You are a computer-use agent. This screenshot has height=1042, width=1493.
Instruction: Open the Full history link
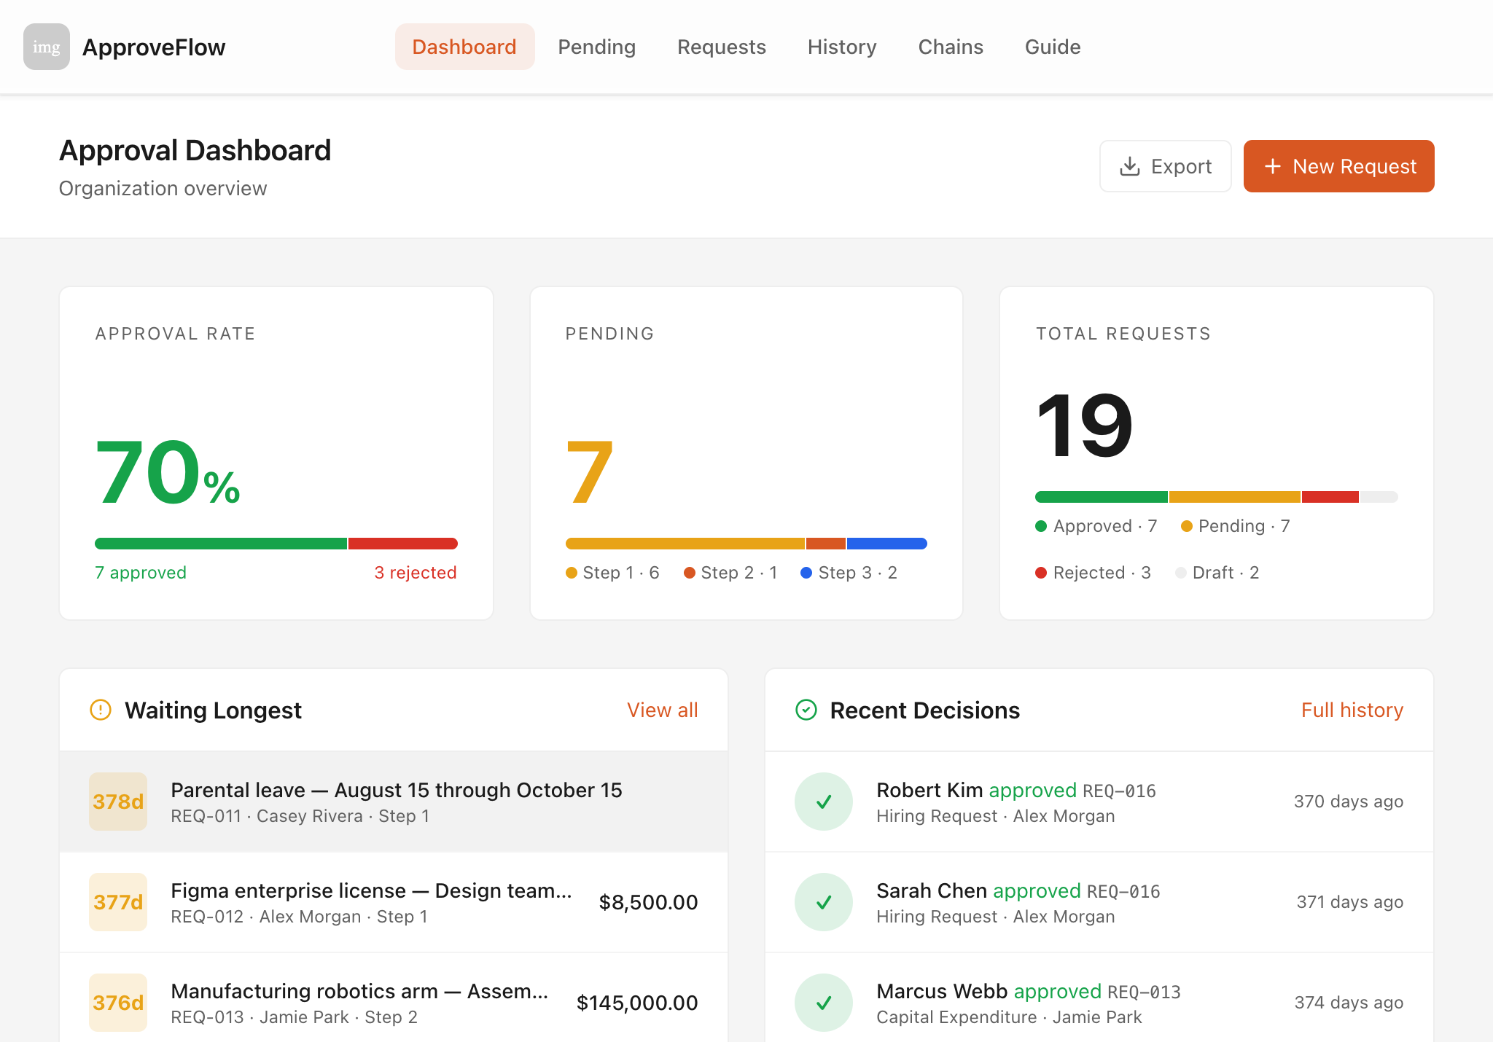(x=1352, y=710)
